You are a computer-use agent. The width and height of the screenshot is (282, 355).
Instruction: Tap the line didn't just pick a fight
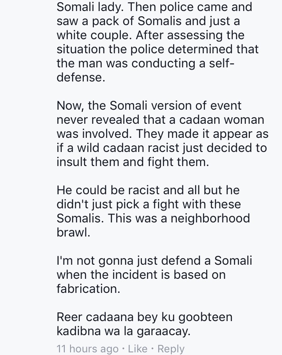(x=149, y=204)
